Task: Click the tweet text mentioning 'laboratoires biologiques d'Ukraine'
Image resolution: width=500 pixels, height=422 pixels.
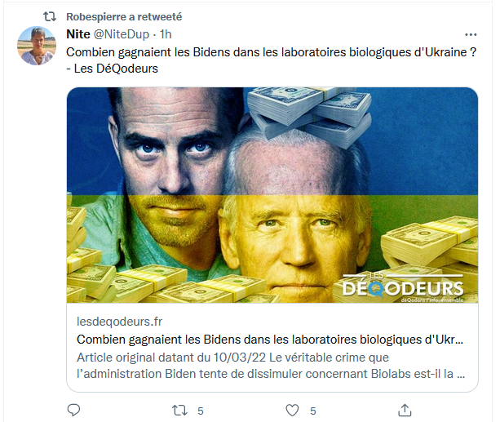Action: pos(272,52)
